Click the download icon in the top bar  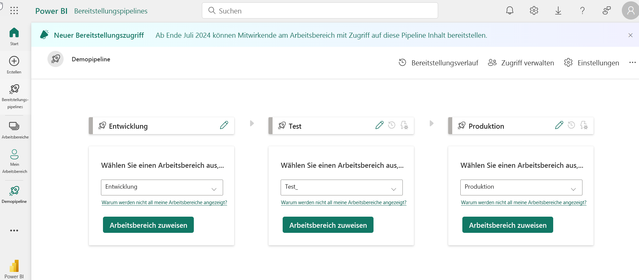pyautogui.click(x=558, y=10)
